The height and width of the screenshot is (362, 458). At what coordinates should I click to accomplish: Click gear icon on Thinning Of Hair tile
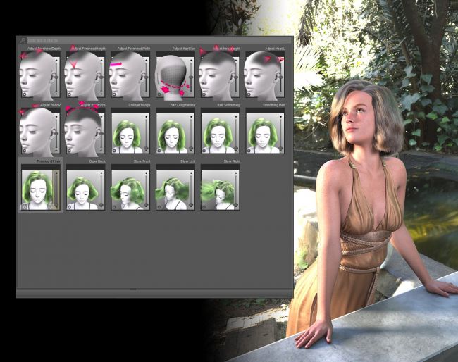pos(24,206)
